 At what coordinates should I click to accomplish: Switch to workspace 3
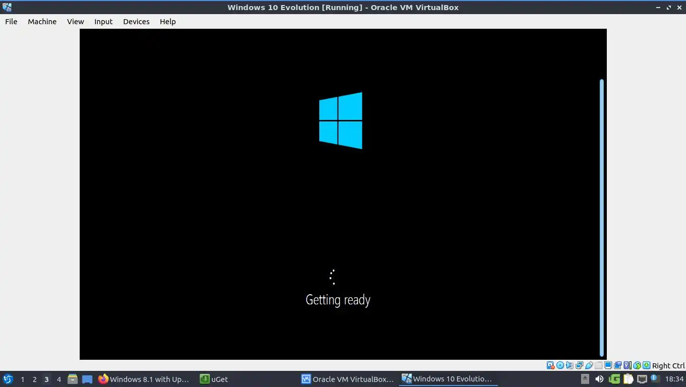pyautogui.click(x=46, y=379)
